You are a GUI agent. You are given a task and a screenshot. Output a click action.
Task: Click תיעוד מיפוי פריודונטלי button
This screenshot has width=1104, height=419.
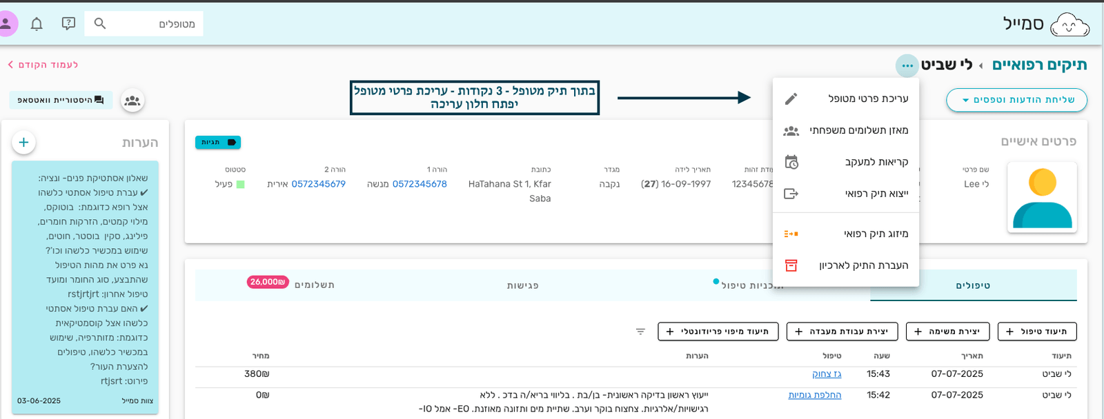(x=718, y=331)
